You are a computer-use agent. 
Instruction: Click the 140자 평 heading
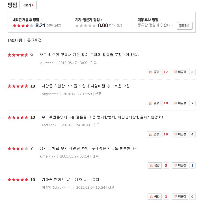pos(15,40)
